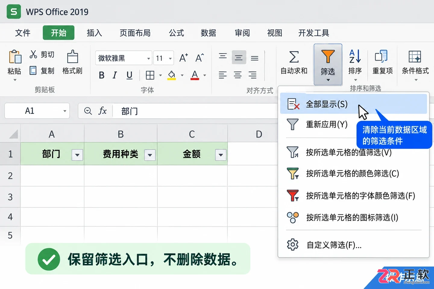The image size is (434, 289).
Task: Click the Cut scissors icon
Action: click(x=33, y=54)
